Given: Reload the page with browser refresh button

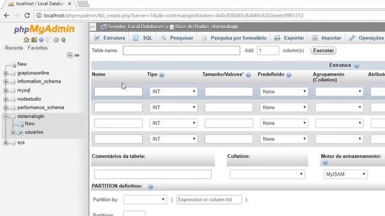Looking at the screenshot, I should [27, 16].
